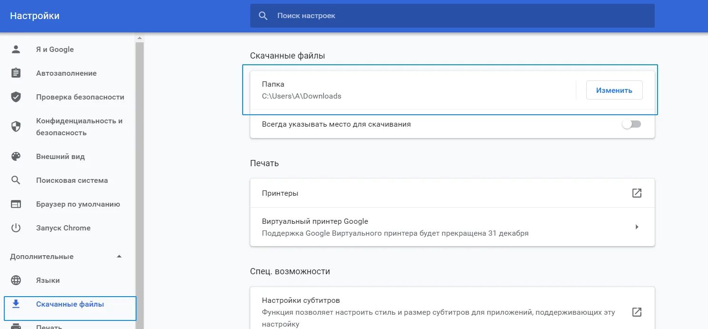Viewport: 708px width, 329px height.
Task: Collapse the Дополнительные section
Action: [x=119, y=257]
